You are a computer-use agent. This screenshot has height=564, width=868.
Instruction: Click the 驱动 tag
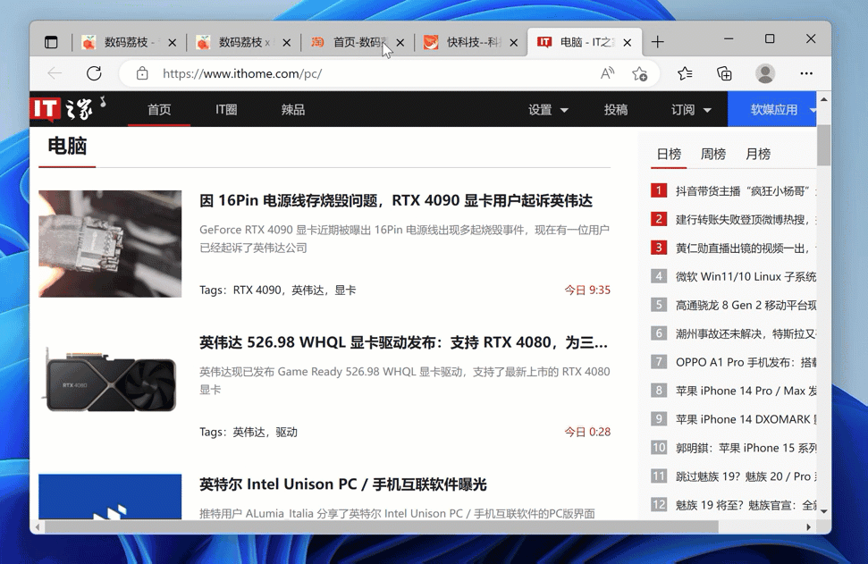point(286,432)
